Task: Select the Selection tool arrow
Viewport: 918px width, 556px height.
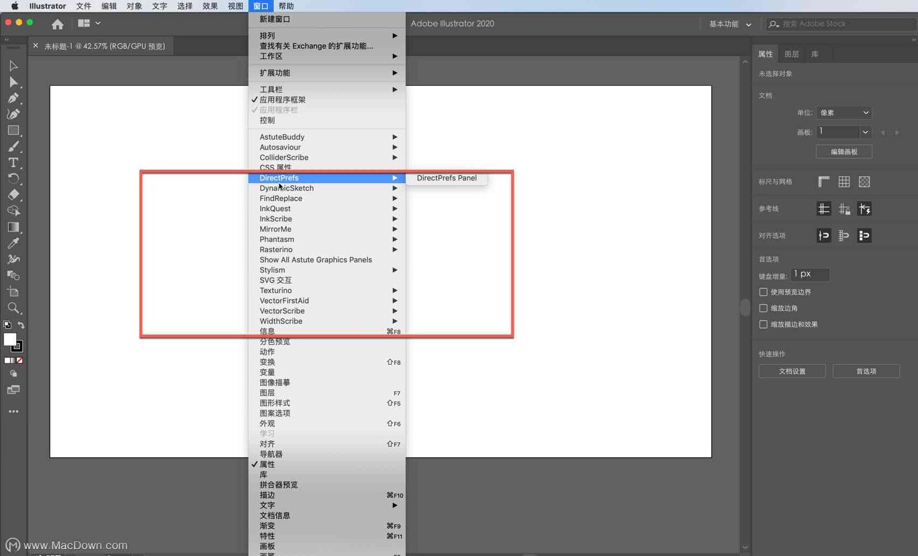Action: tap(13, 66)
